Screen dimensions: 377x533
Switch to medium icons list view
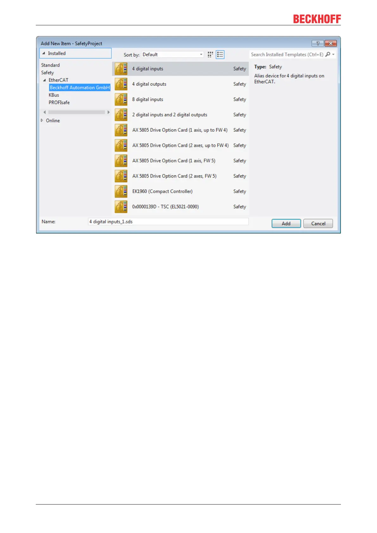[220, 55]
